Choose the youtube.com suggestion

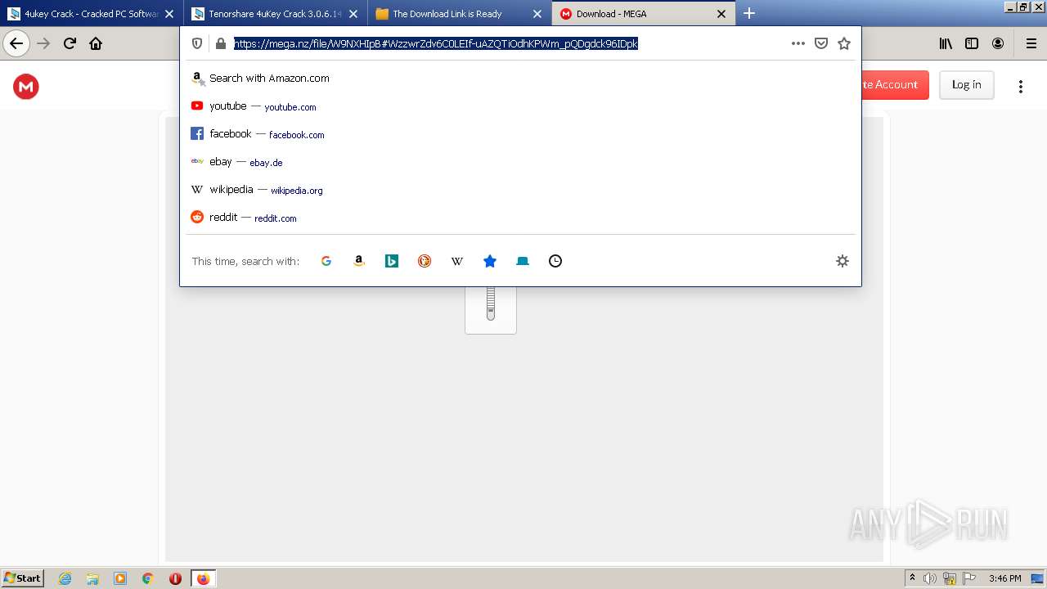pos(520,106)
